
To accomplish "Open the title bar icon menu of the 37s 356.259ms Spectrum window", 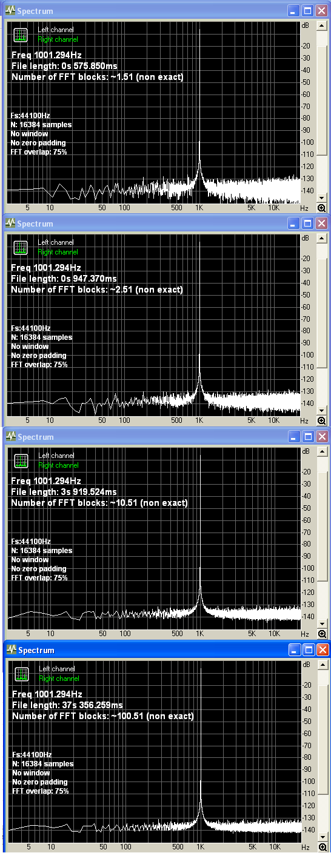I will click(x=10, y=650).
